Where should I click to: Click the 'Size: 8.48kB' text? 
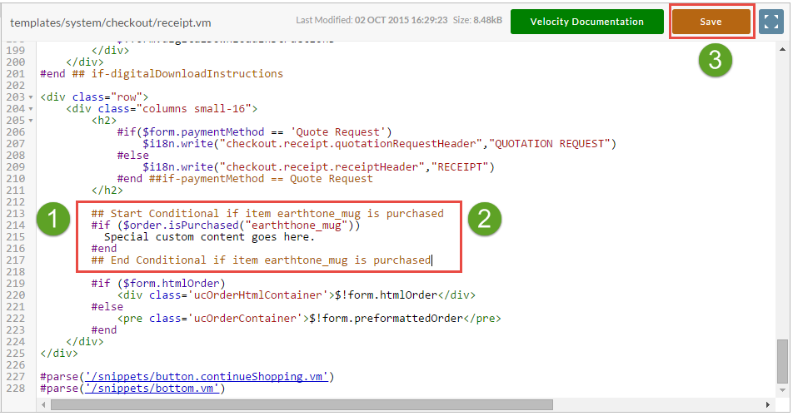tap(477, 20)
